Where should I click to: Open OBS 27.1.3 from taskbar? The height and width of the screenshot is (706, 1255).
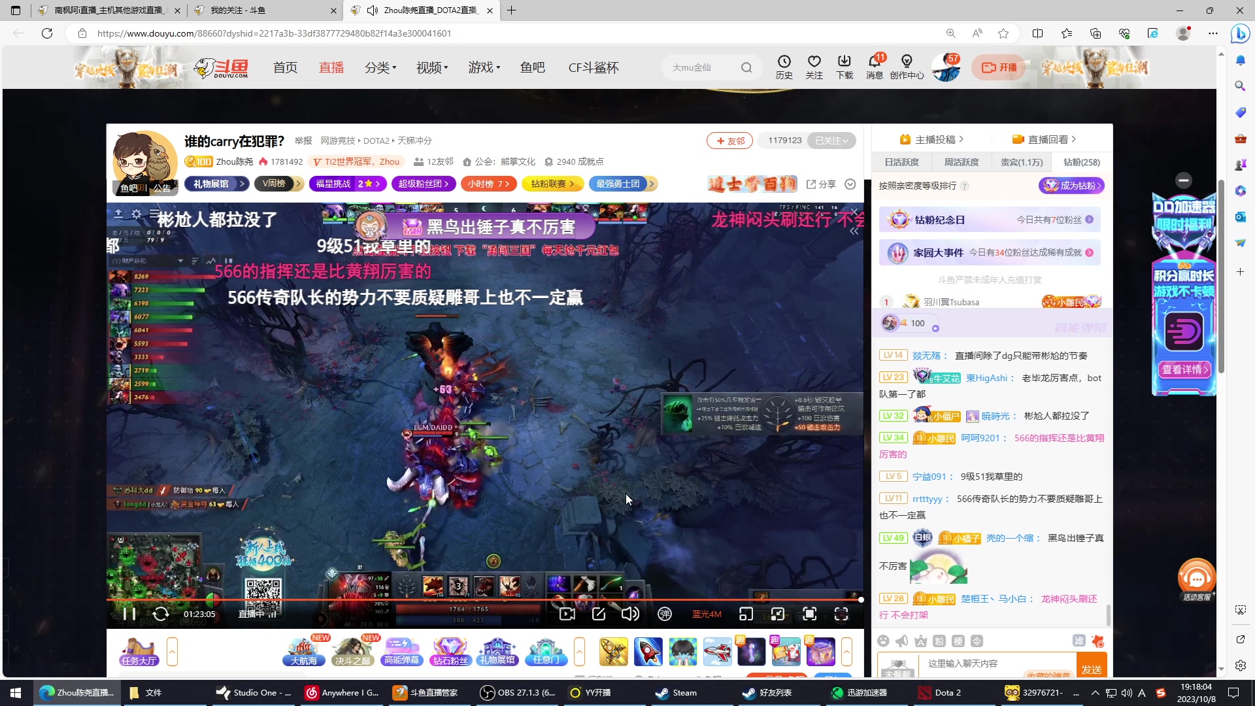click(x=518, y=693)
